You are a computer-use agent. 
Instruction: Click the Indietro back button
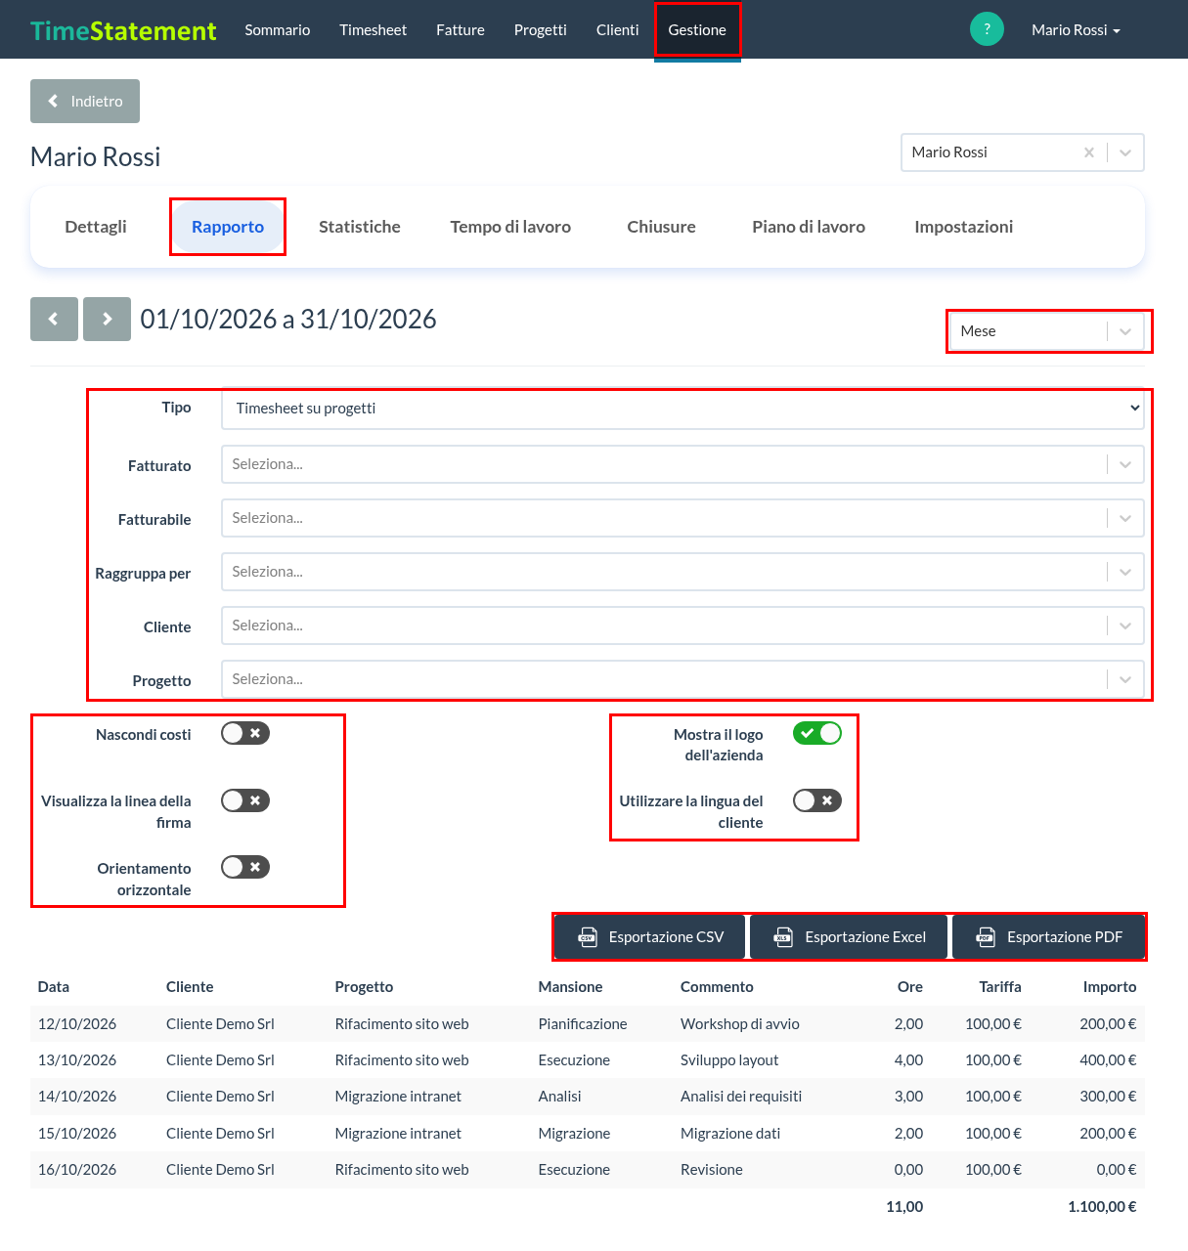(x=85, y=102)
